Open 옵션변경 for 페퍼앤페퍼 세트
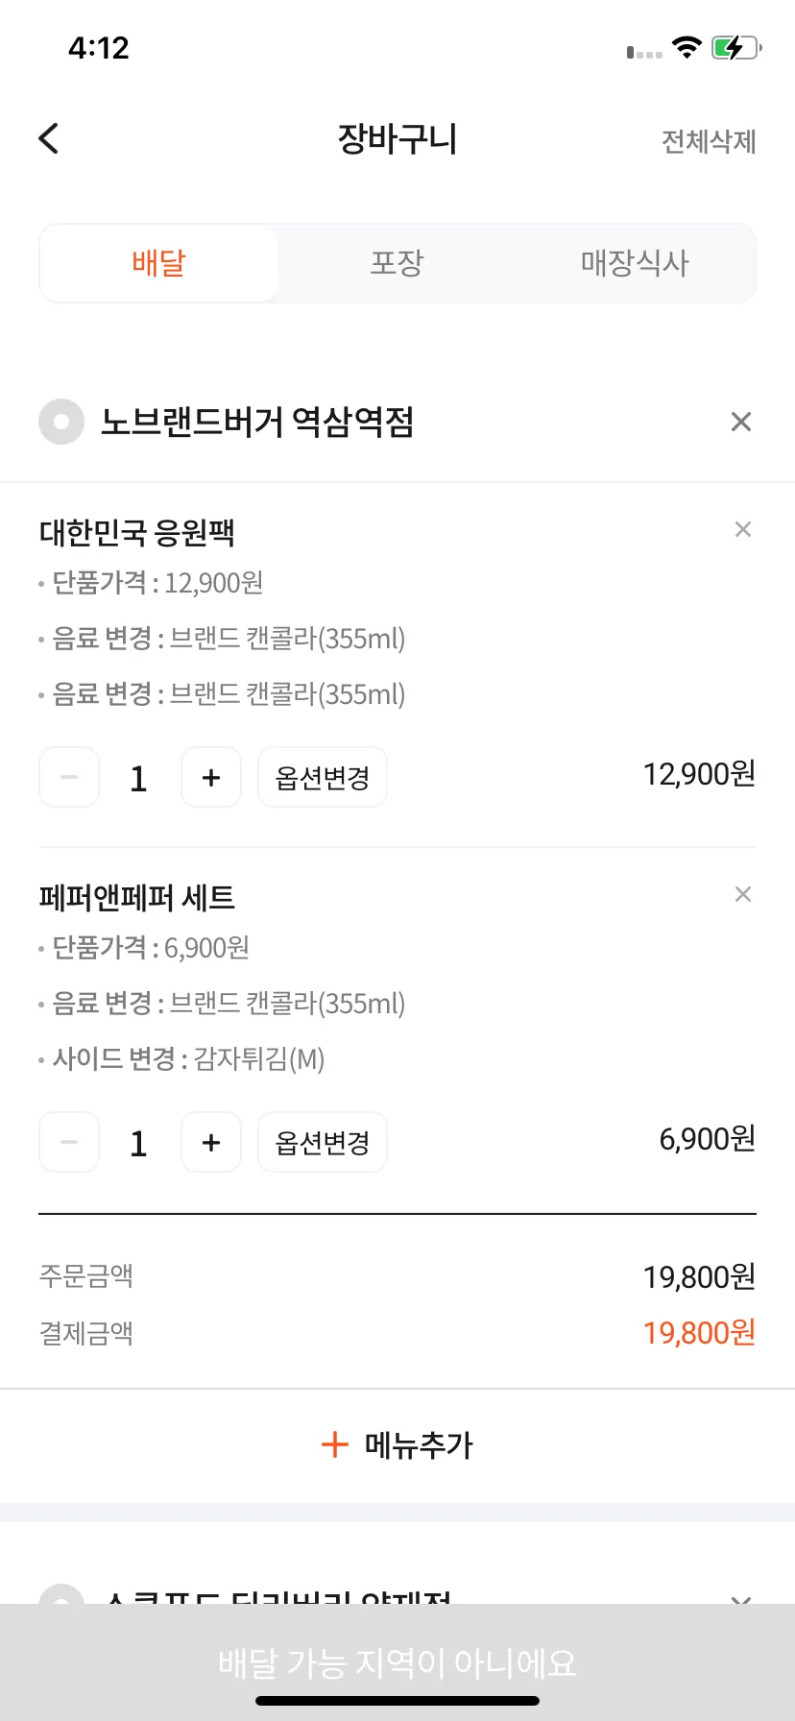Viewport: 795px width, 1721px height. [x=323, y=1142]
